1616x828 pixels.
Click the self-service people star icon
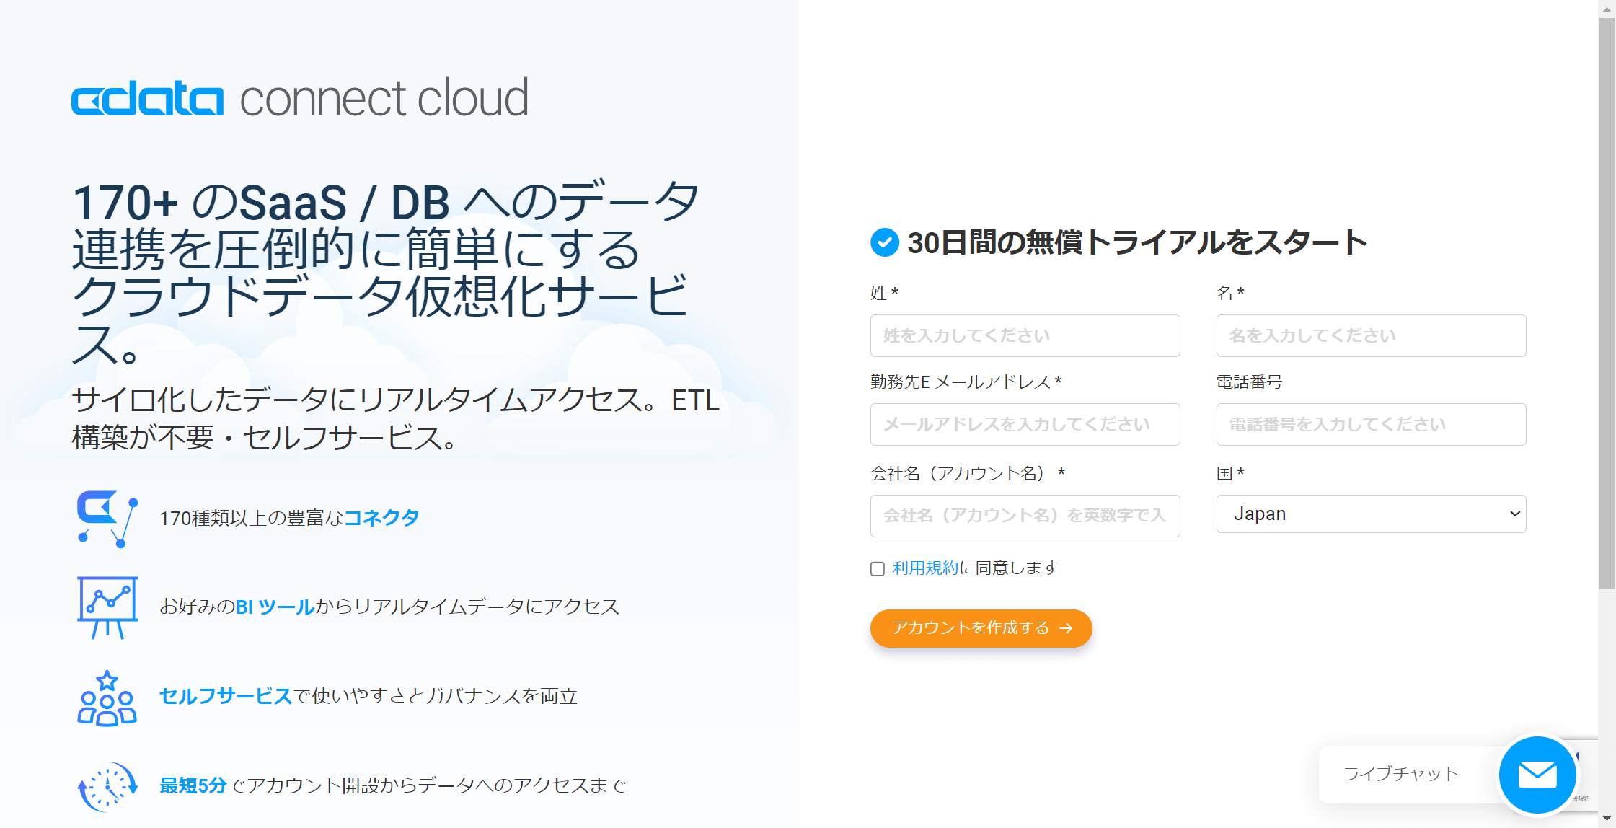click(x=107, y=697)
